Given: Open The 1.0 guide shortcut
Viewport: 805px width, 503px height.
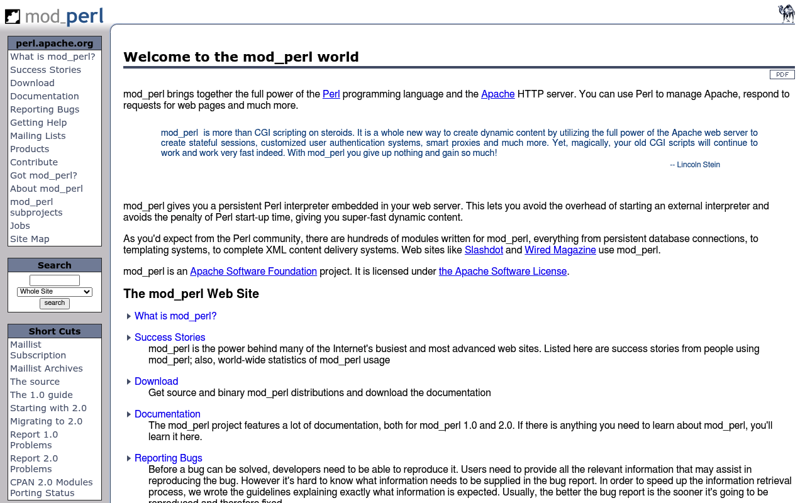Looking at the screenshot, I should [x=42, y=395].
